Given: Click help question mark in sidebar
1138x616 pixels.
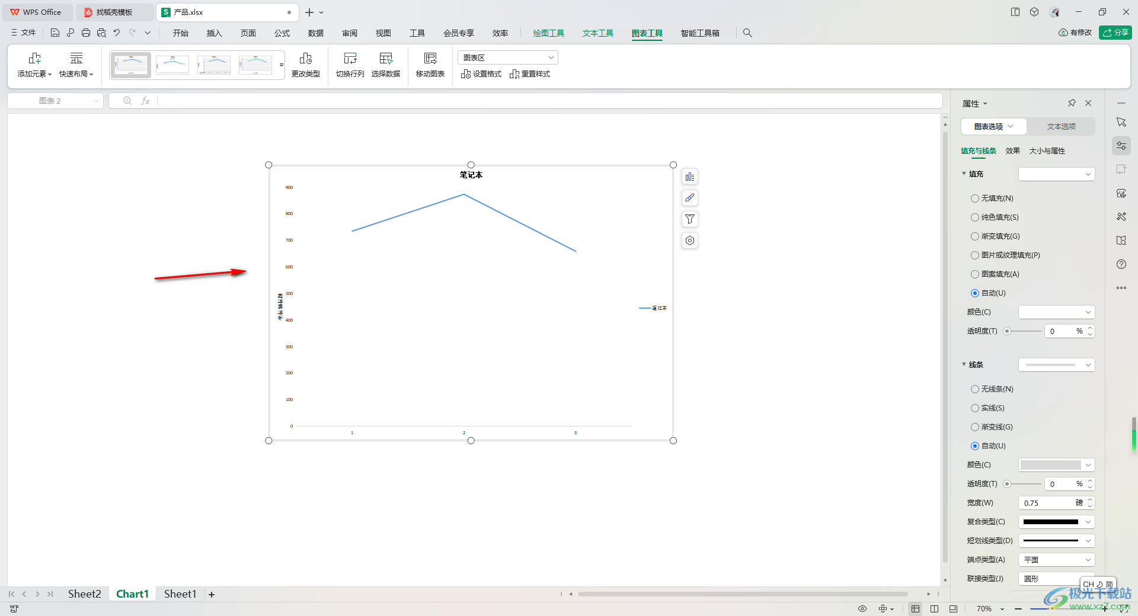Looking at the screenshot, I should 1121,264.
